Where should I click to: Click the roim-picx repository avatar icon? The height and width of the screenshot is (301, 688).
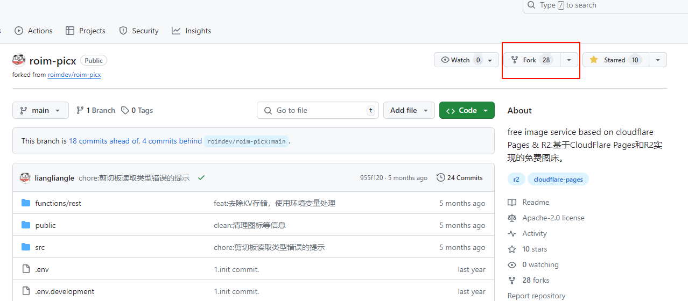tap(18, 60)
